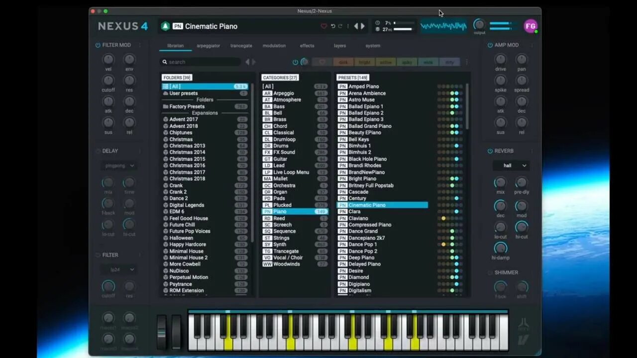Screen dimensions: 637x358
Task: Click the Factory Presets folder icon
Action: coord(165,106)
